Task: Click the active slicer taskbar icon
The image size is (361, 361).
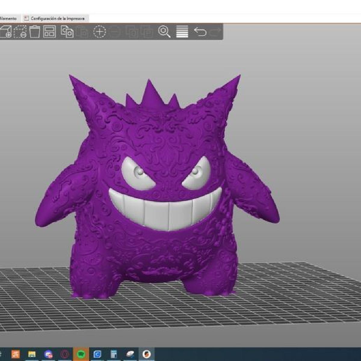Action: pos(147,354)
